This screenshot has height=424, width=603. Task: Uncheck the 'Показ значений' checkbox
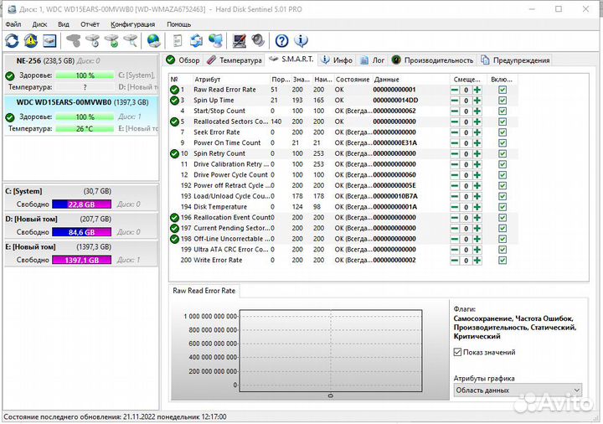click(457, 352)
